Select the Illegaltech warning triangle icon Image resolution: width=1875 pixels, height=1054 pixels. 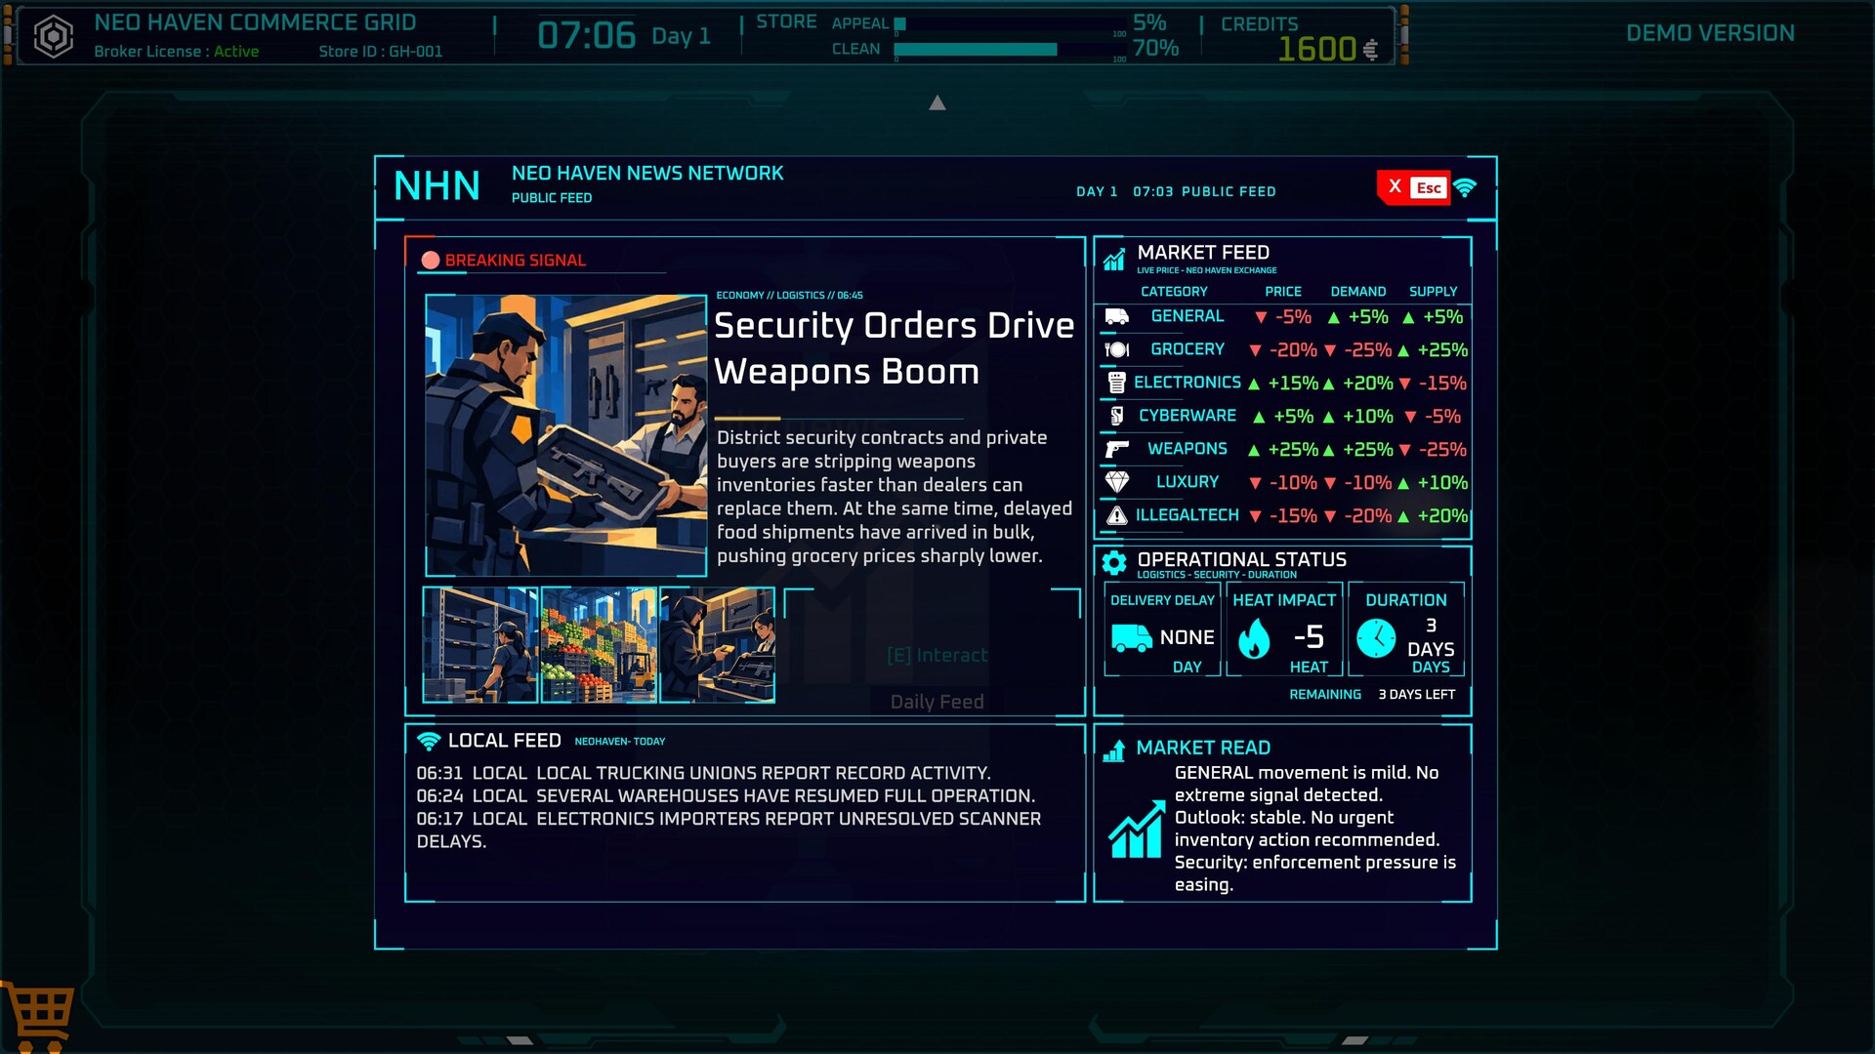point(1117,515)
